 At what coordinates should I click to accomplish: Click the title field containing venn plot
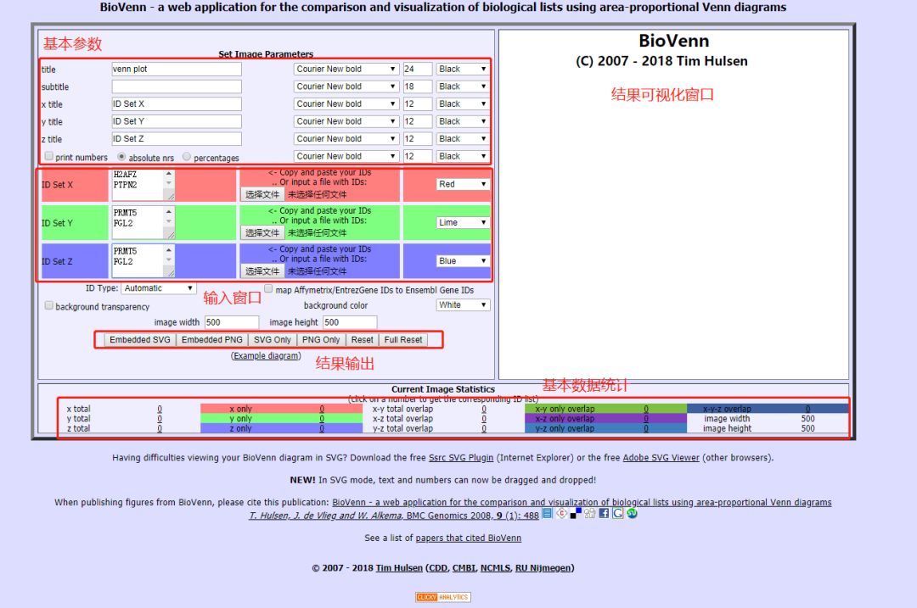pyautogui.click(x=177, y=69)
